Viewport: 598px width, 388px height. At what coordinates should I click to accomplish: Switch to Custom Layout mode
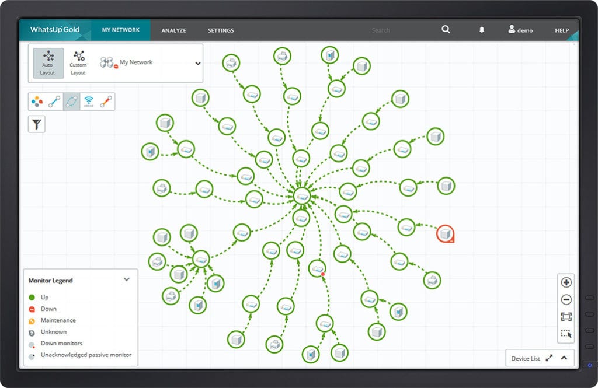(78, 62)
